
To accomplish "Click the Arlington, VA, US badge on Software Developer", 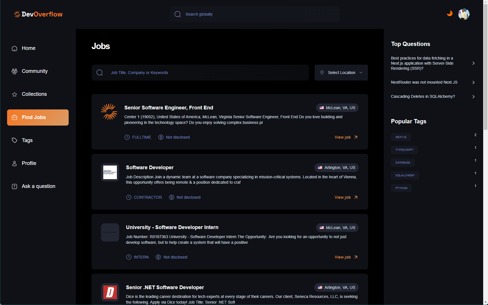I will pyautogui.click(x=336, y=168).
